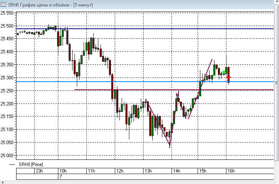The height and width of the screenshot is (184, 279).
Task: Click the last red candle at 16h
Action: 228,75
